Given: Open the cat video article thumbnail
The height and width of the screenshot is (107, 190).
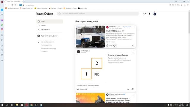Looking at the screenshot, I should tap(90, 98).
